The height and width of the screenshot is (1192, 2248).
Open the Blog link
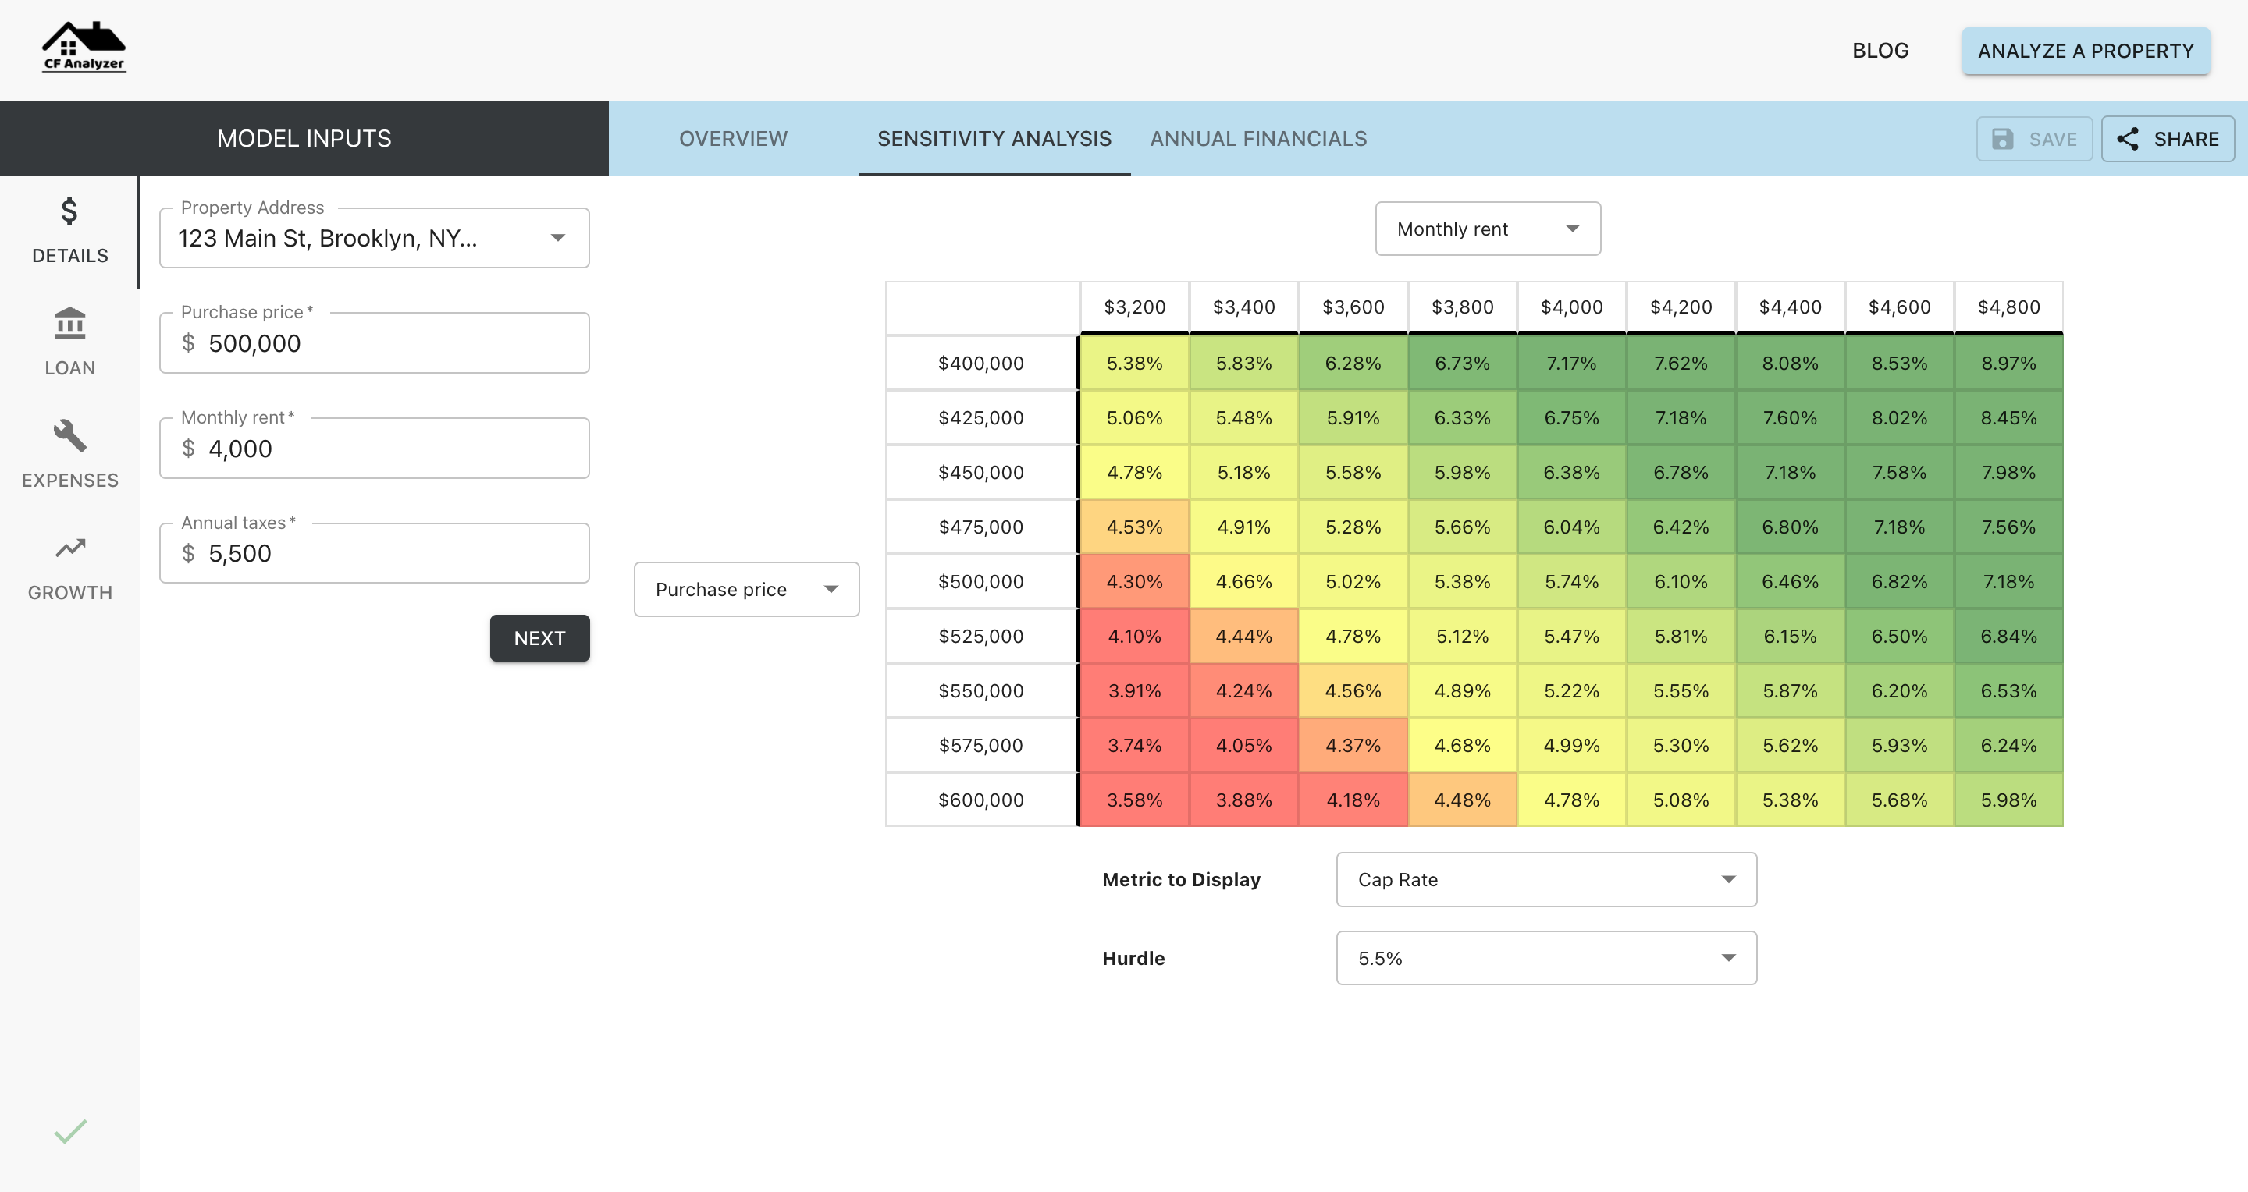pyautogui.click(x=1880, y=51)
